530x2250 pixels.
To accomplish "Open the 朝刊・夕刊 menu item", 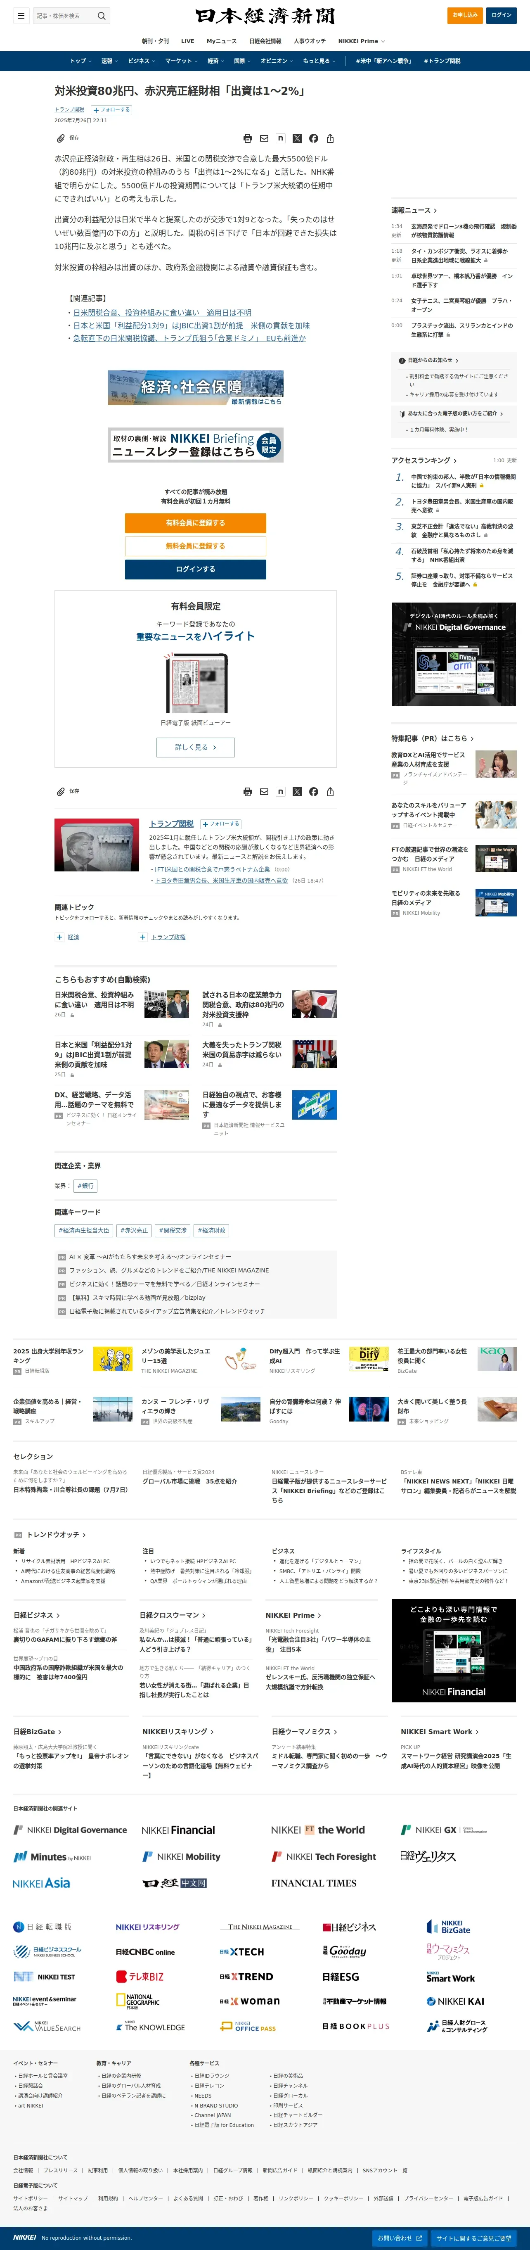I will click(156, 41).
